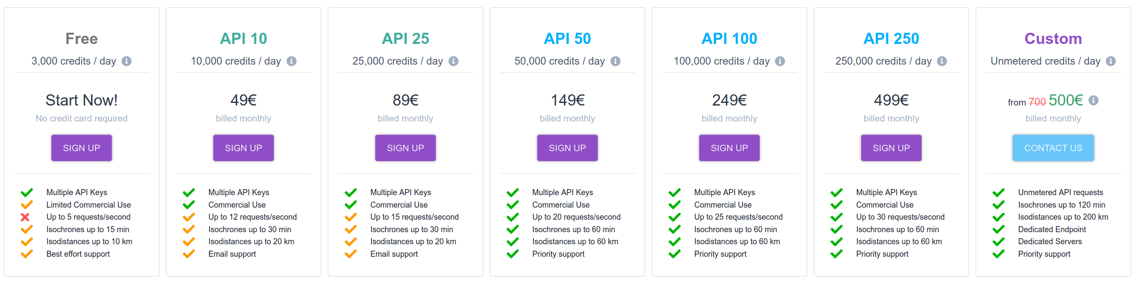Click the Custom plan title
The image size is (1135, 283).
click(1053, 39)
